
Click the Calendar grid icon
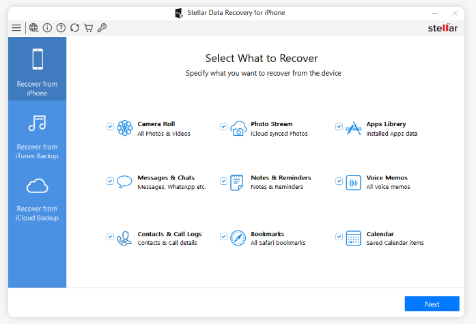(x=354, y=238)
